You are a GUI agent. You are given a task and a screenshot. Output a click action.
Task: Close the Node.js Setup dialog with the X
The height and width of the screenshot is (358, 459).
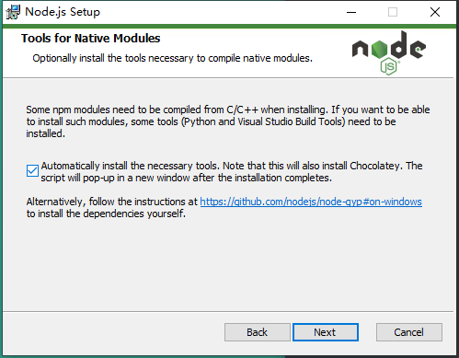pos(435,12)
